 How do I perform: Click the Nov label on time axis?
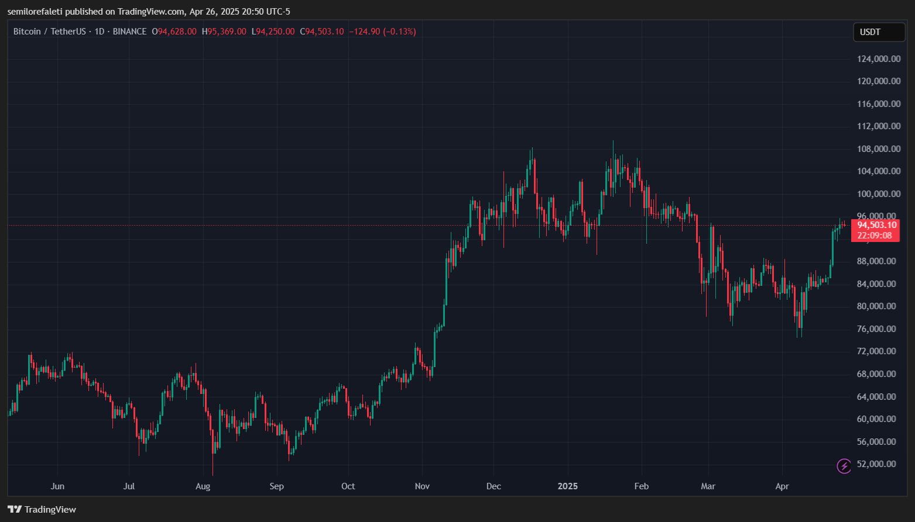tap(422, 486)
